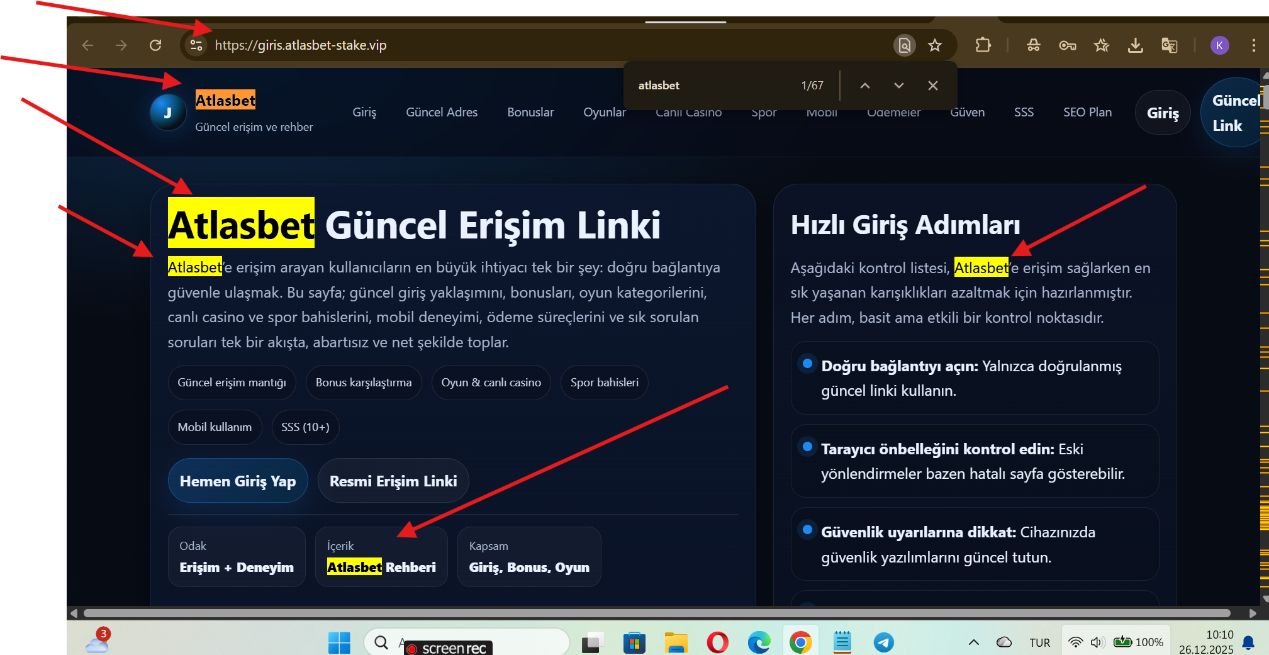This screenshot has height=655, width=1269.
Task: Click the Kapsam 'Giriş, Bonus, Oyun' card
Action: point(529,557)
